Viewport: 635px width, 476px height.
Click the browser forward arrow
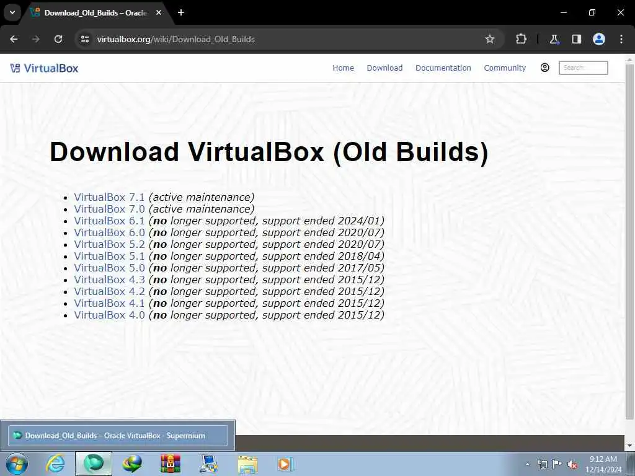pos(36,39)
